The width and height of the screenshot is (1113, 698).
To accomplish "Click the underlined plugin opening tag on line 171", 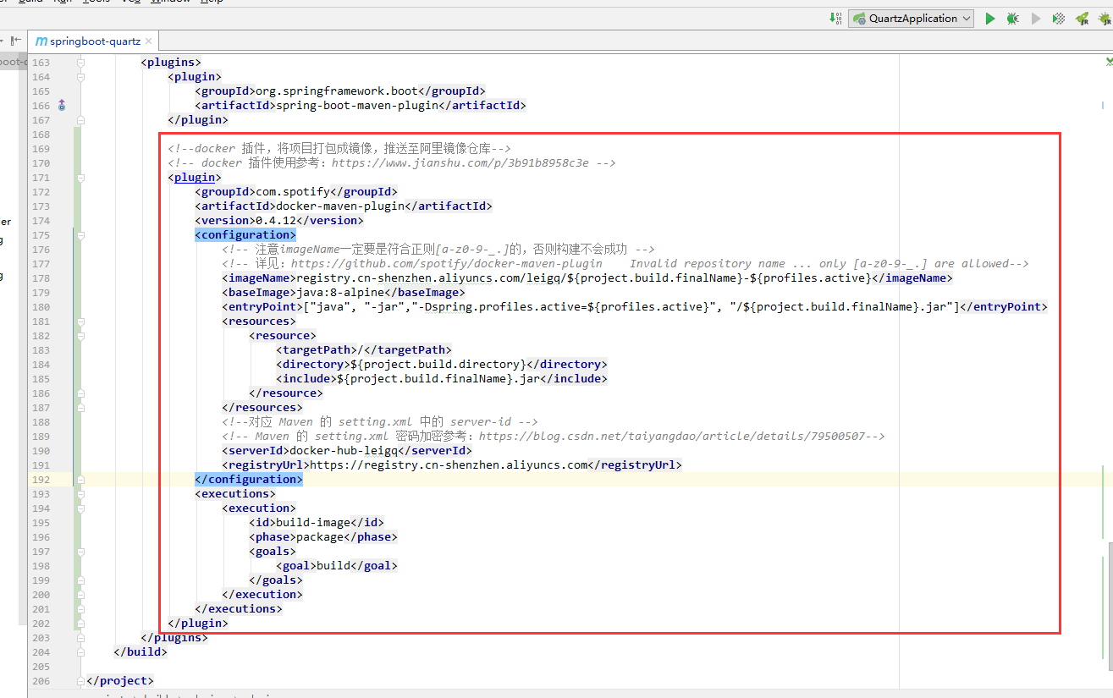I will 195,178.
